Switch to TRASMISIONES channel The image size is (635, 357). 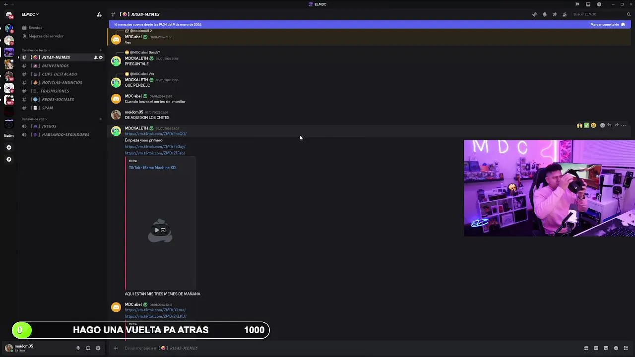(x=61, y=91)
